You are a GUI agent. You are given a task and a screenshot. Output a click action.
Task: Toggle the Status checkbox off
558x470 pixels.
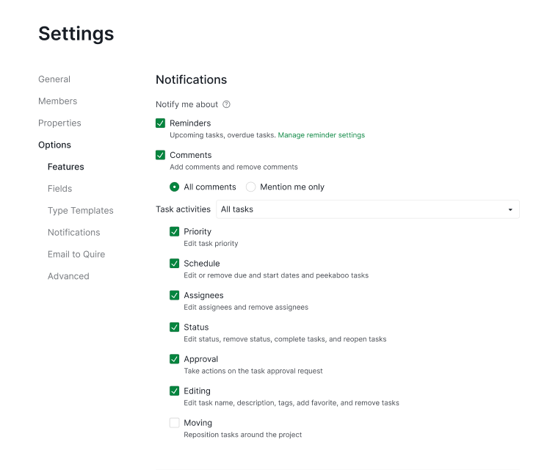[175, 328]
